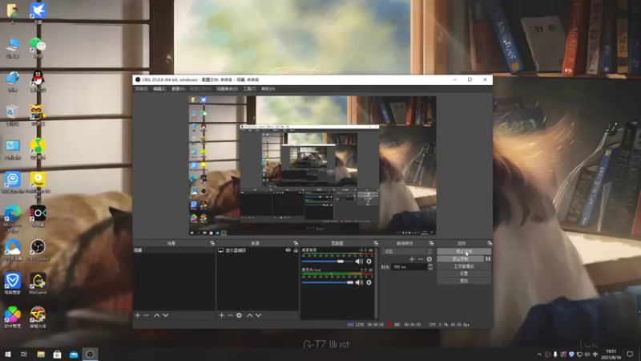This screenshot has width=641, height=361.
Task: Open the View menu in OBS
Action: point(178,89)
